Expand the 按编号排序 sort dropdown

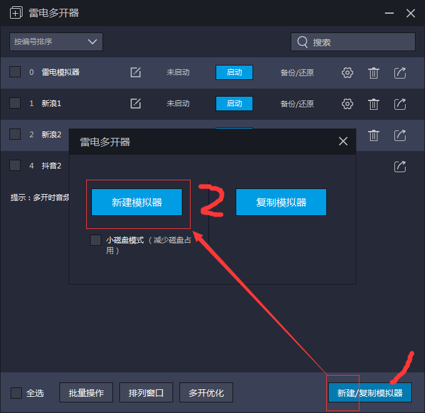click(56, 42)
